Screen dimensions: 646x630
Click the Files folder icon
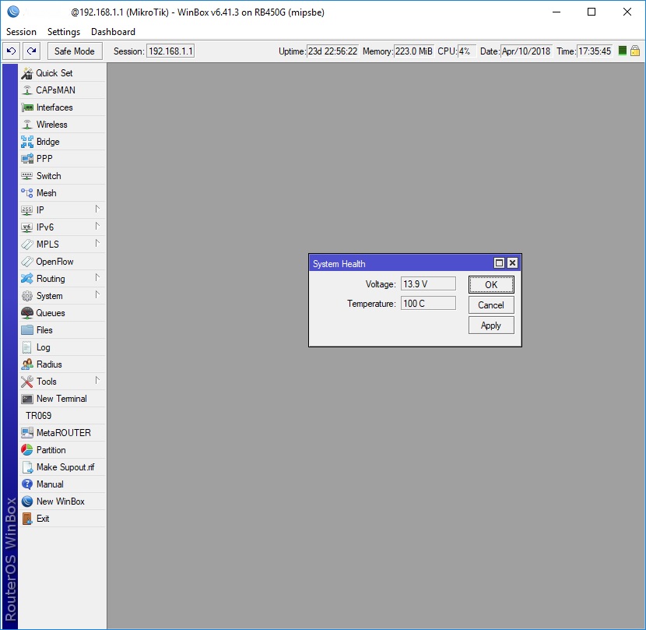(26, 330)
